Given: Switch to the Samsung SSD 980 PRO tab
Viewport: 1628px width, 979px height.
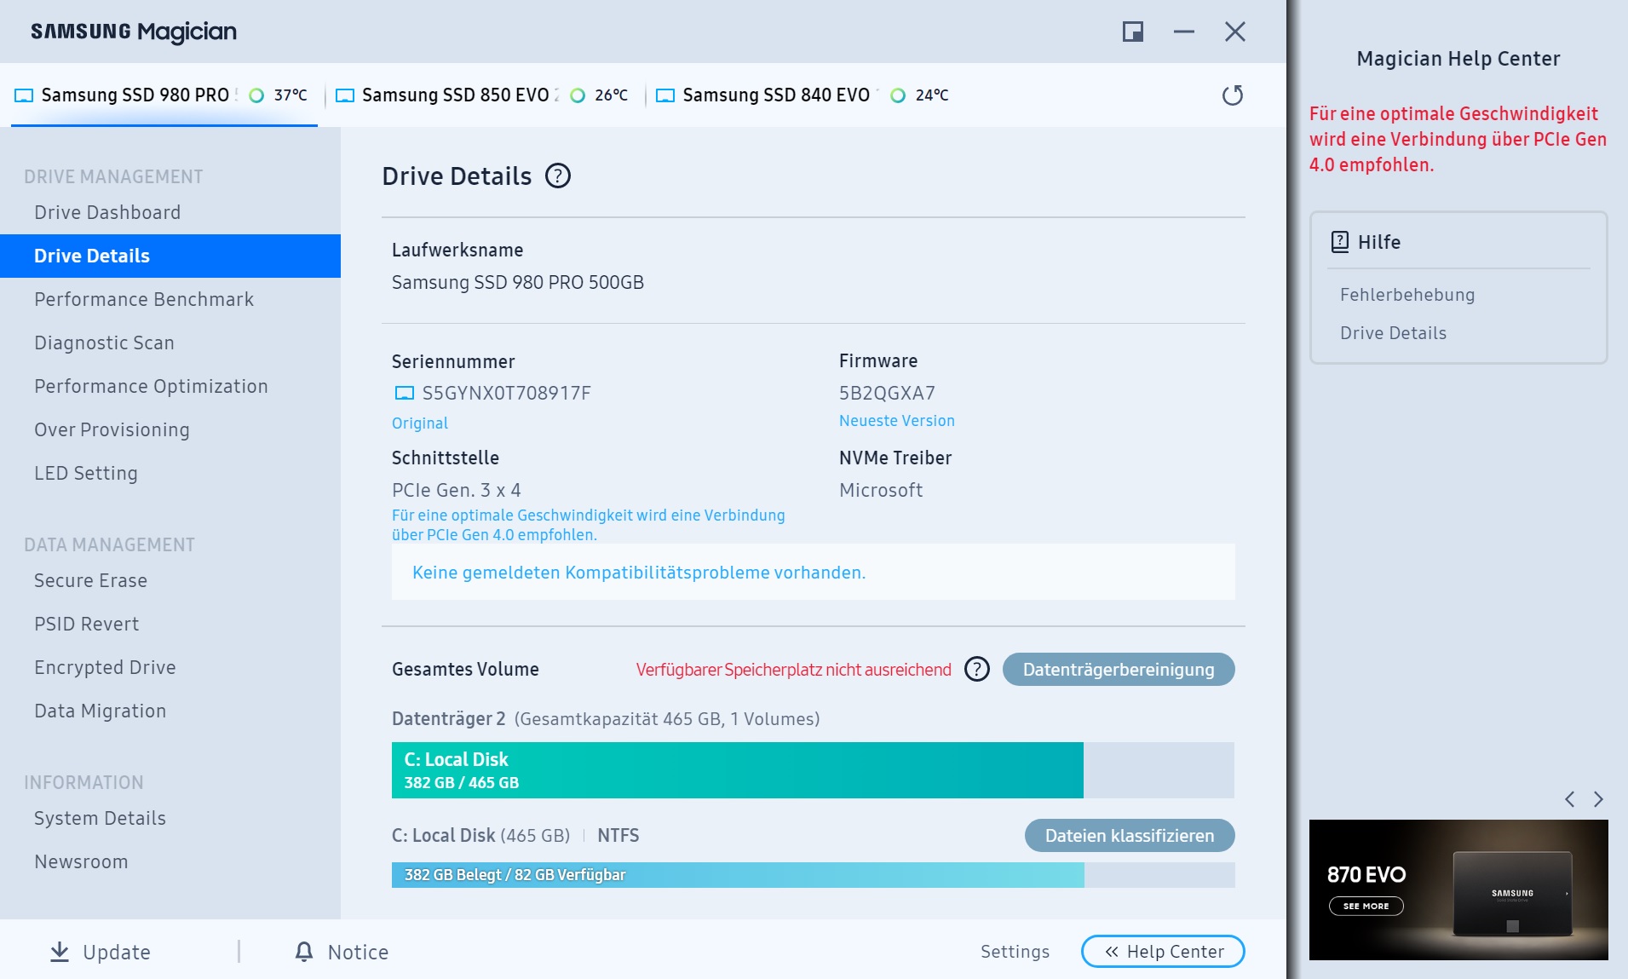Looking at the screenshot, I should pyautogui.click(x=164, y=95).
